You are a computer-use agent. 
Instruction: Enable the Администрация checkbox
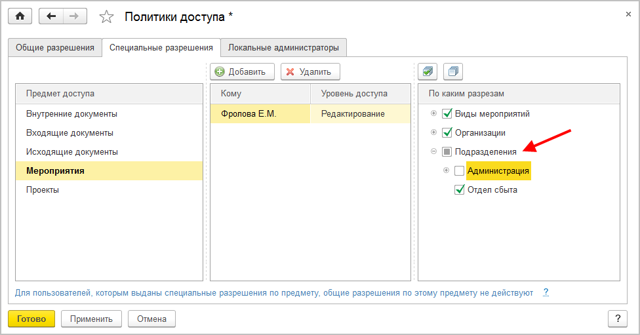click(x=459, y=171)
